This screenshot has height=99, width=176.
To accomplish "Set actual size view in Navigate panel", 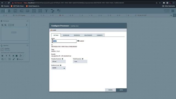I will tap(13, 25).
